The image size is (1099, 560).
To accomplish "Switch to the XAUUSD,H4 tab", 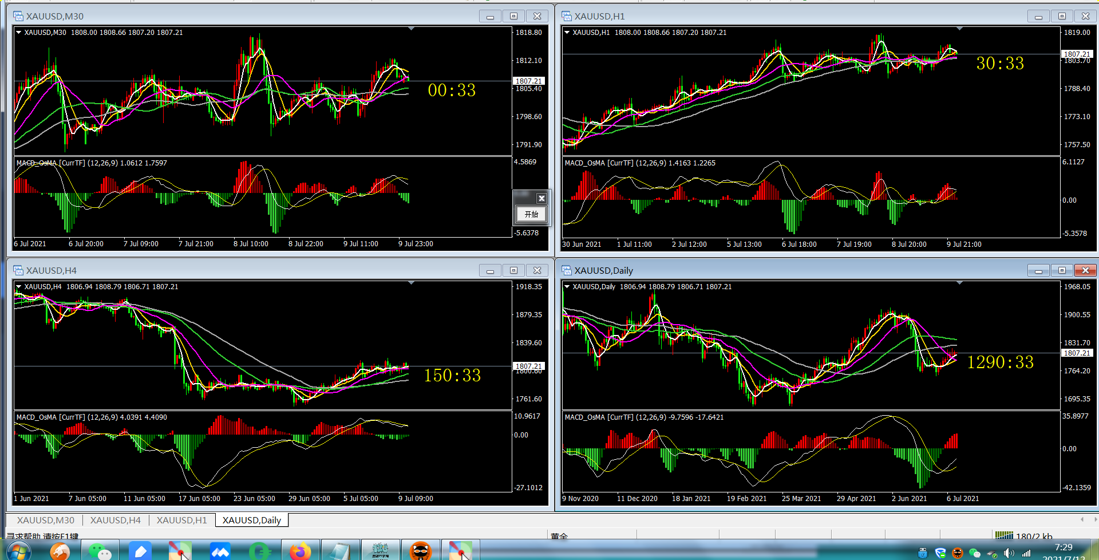I will (116, 520).
